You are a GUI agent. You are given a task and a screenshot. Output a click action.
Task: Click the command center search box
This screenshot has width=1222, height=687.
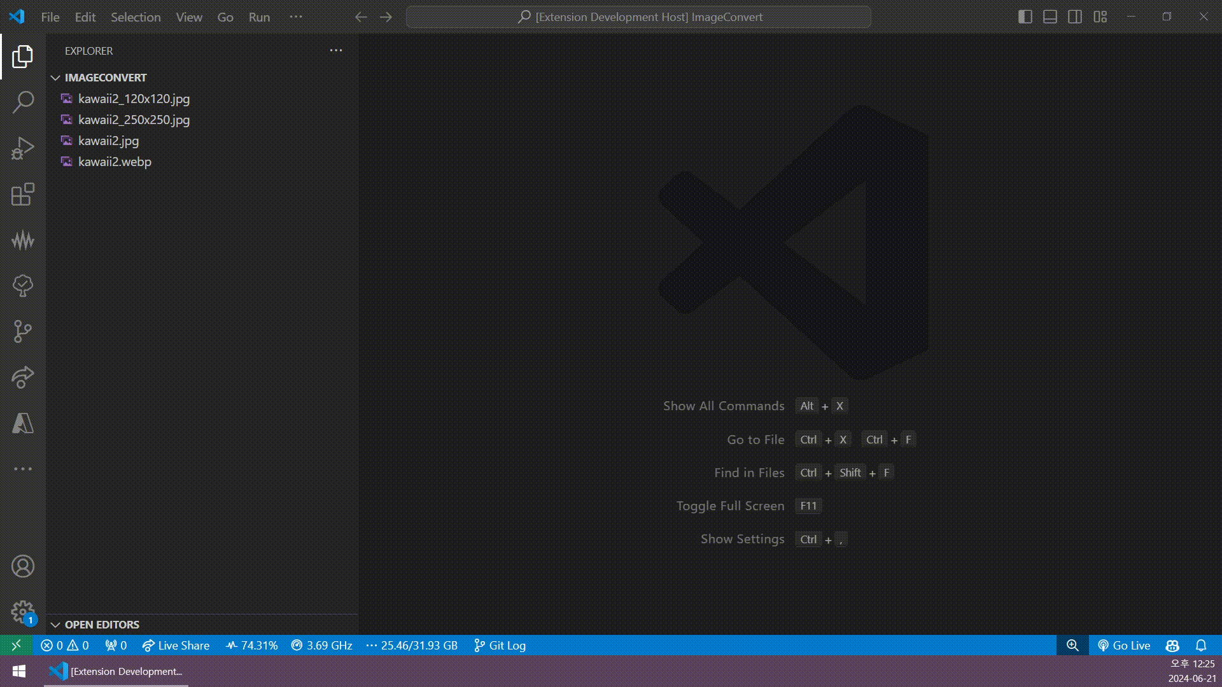[x=638, y=17]
